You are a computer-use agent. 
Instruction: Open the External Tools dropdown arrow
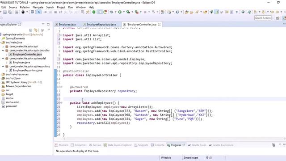[141, 12]
